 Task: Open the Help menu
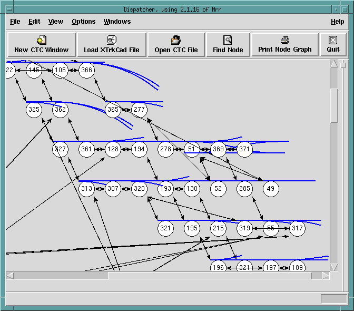(337, 22)
